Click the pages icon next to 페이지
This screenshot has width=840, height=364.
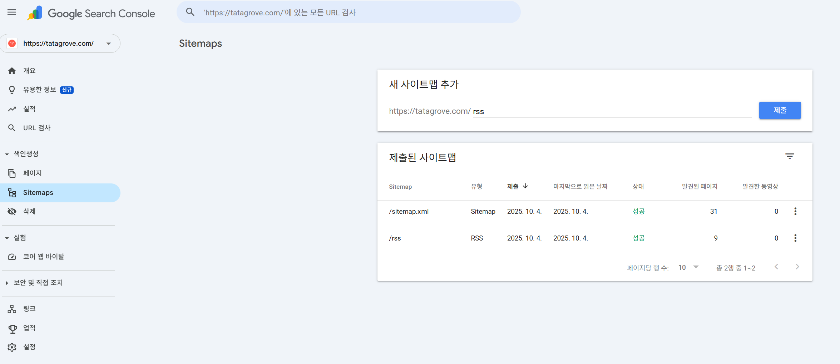12,173
